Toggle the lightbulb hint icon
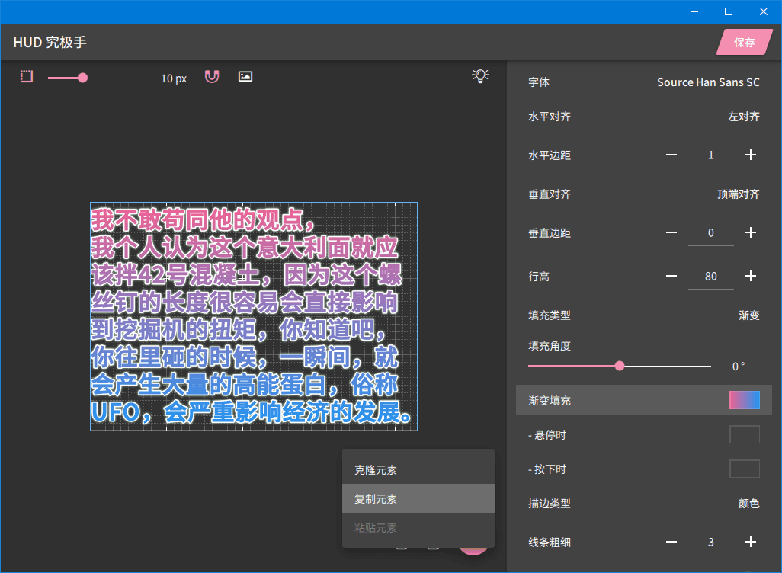Image resolution: width=782 pixels, height=573 pixels. click(x=480, y=75)
